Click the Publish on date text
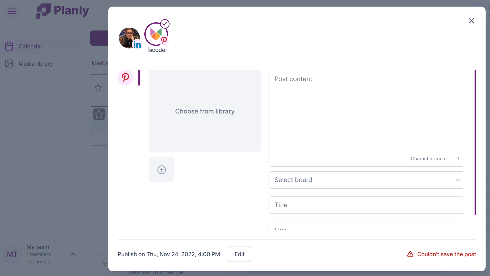Viewport: 490px width, 276px height. (x=169, y=254)
